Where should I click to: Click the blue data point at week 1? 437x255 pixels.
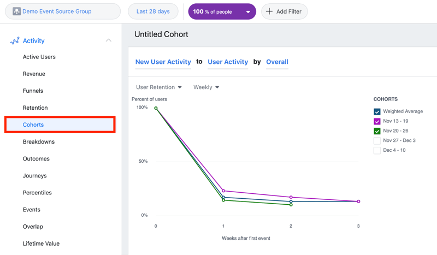(223, 197)
